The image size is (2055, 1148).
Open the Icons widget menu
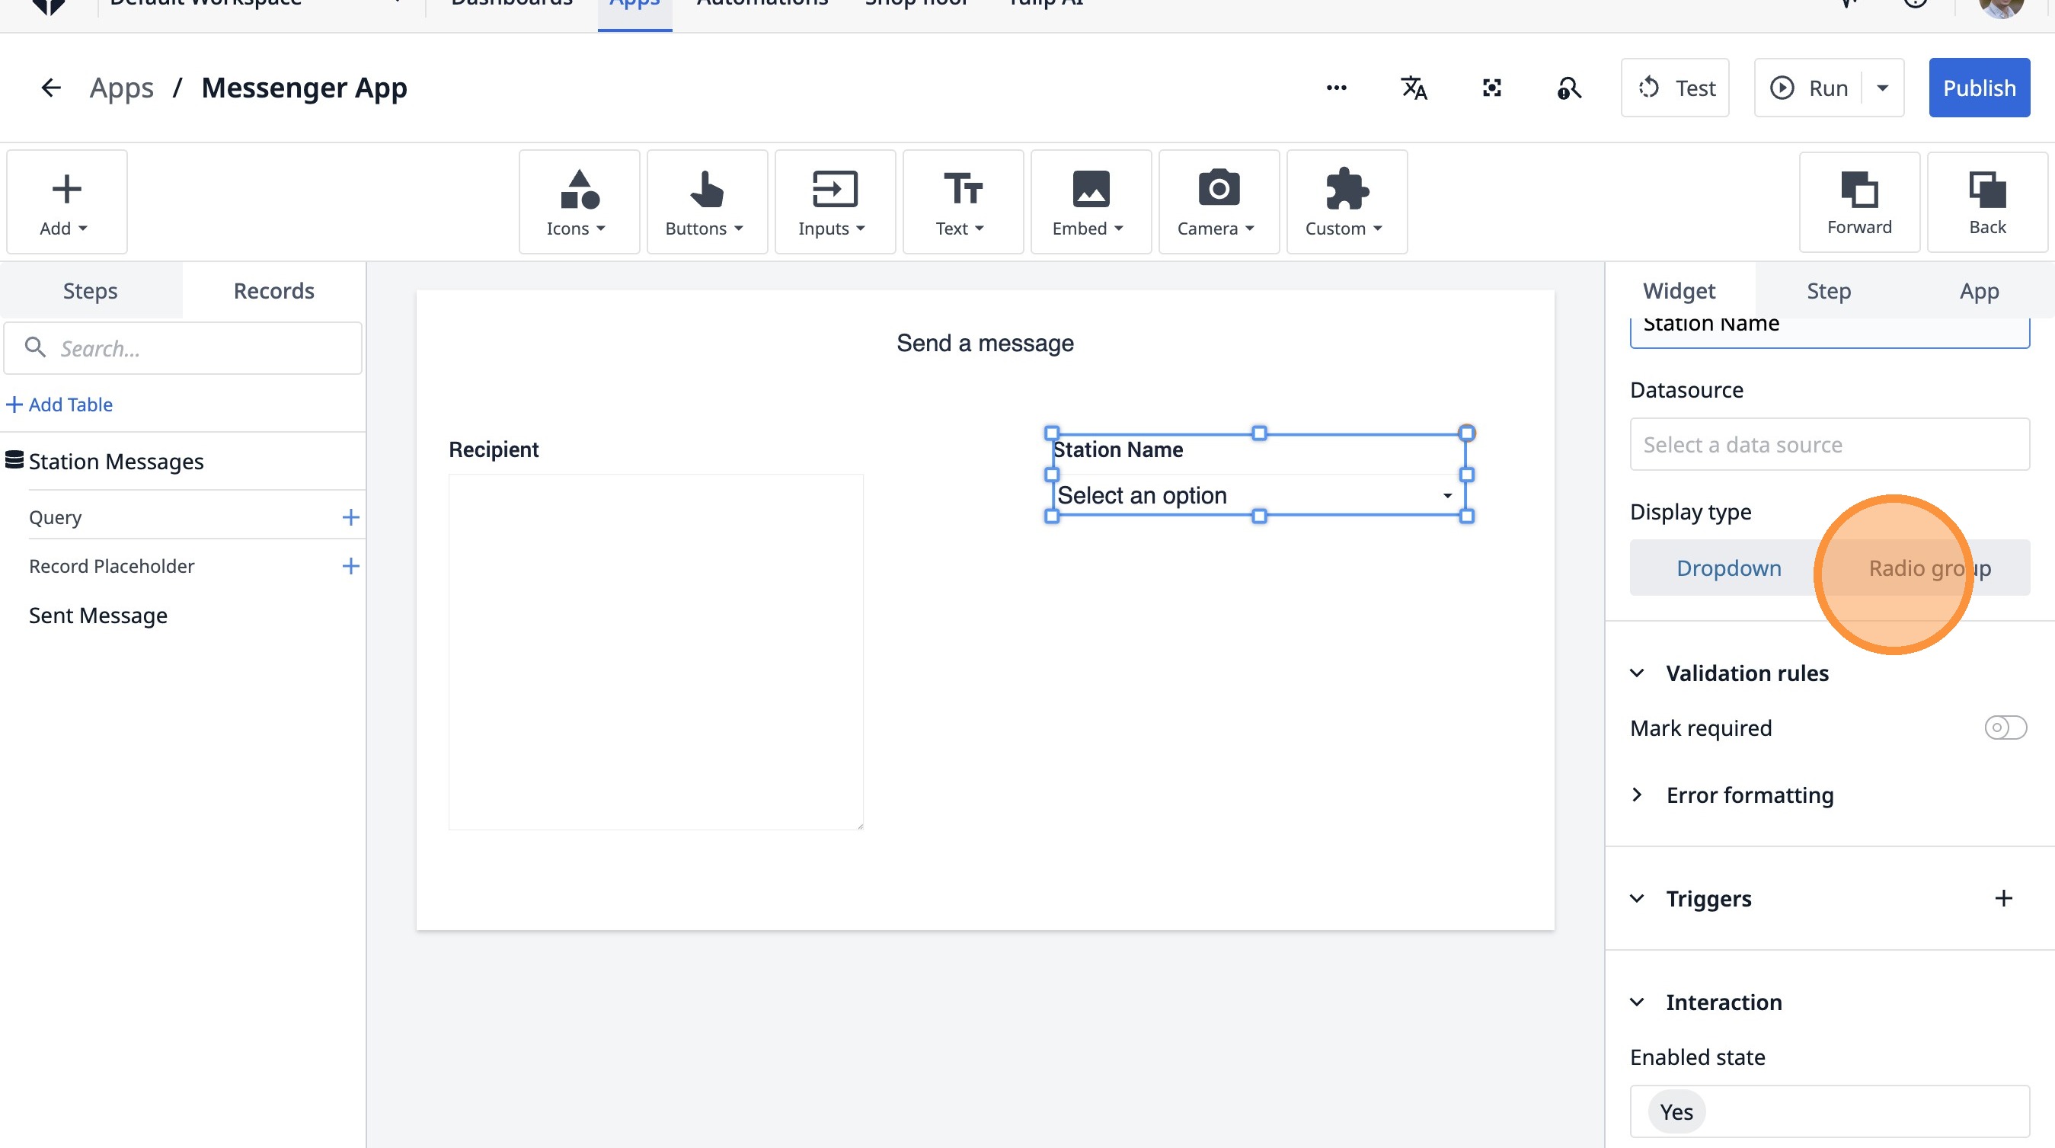tap(577, 203)
